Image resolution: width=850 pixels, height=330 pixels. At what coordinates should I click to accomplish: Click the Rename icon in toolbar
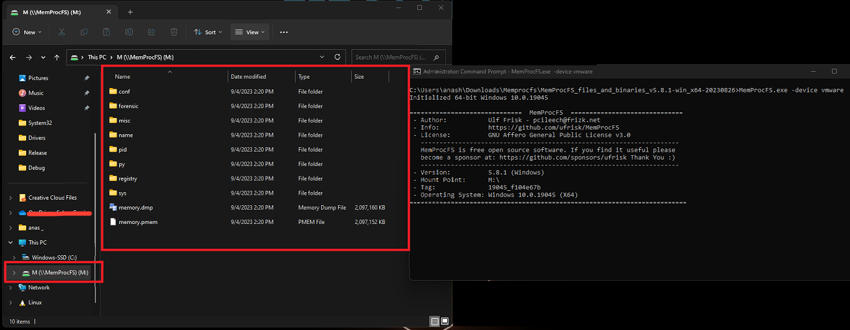pos(129,32)
